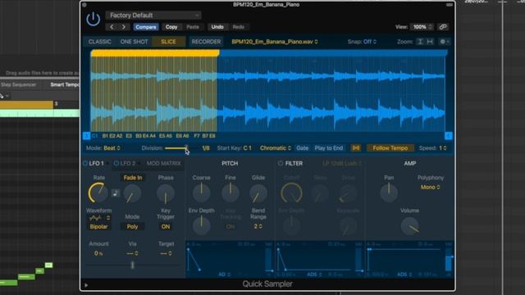Open the waveform gear action menu
Screen dimensions: 525x295
(x=445, y=42)
